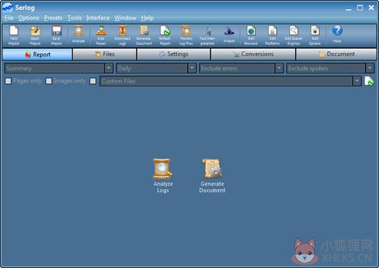379x268 pixels.
Task: Enable the Images only checkbox
Action: [x=49, y=81]
